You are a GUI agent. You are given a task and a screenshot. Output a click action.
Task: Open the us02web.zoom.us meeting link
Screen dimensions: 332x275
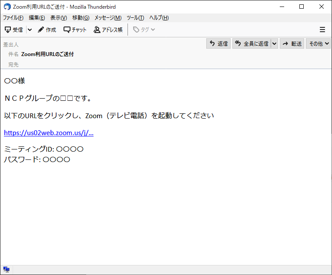pyautogui.click(x=49, y=133)
